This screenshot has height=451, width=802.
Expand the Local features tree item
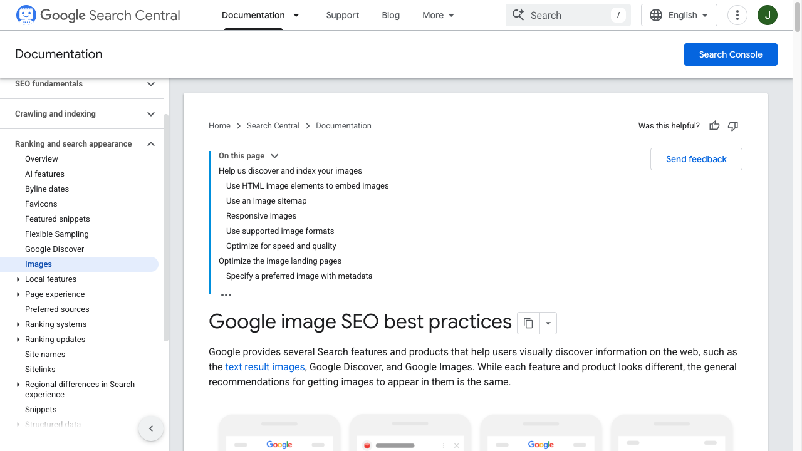(18, 279)
